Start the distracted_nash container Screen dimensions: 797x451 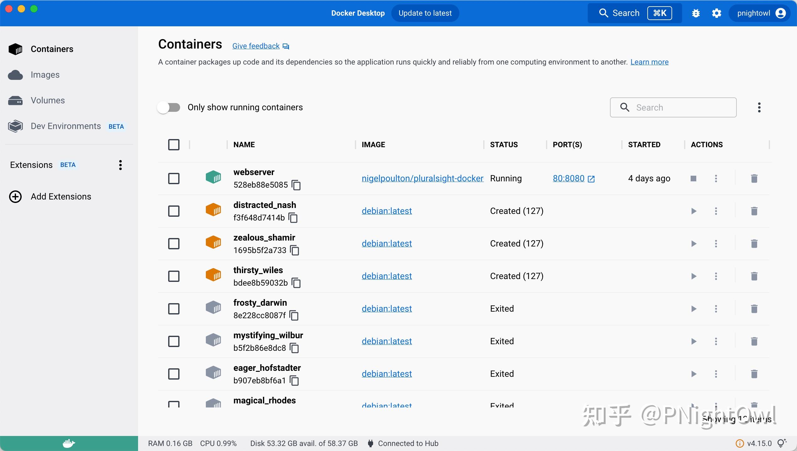tap(693, 211)
